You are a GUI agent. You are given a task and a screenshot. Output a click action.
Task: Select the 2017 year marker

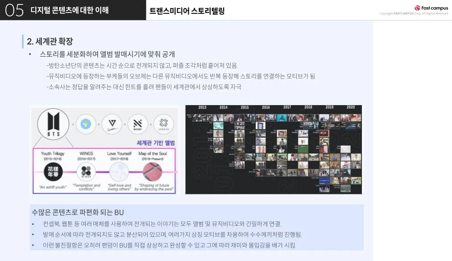(x=287, y=107)
